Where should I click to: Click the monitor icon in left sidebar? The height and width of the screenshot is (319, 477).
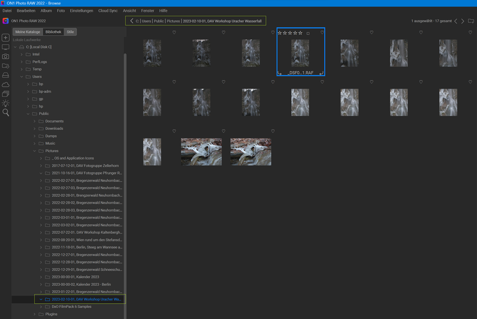[x=6, y=47]
